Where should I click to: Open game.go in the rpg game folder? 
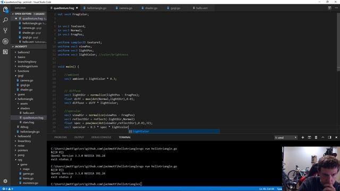28,174
